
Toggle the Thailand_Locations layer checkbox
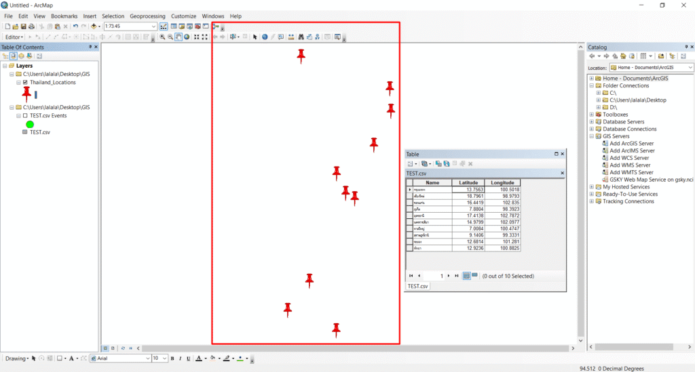coord(25,83)
